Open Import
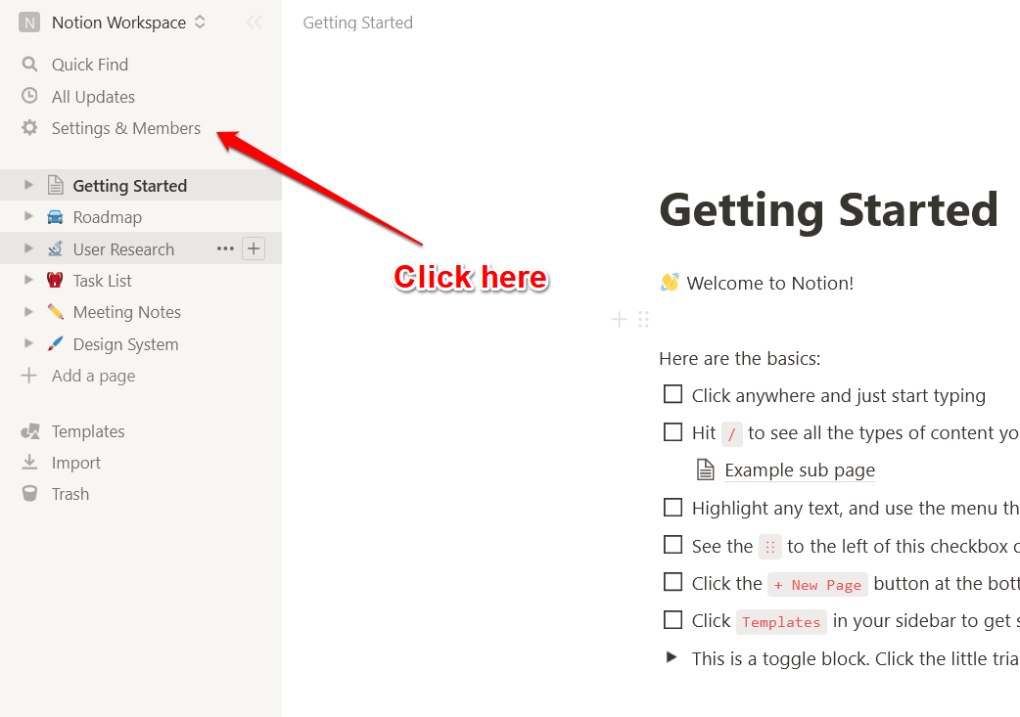This screenshot has width=1020, height=717. pos(76,463)
